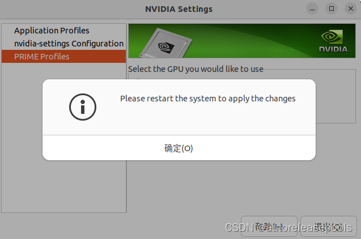
Task: Click the NVIDIA wordmark under the logo
Action: click(x=334, y=49)
